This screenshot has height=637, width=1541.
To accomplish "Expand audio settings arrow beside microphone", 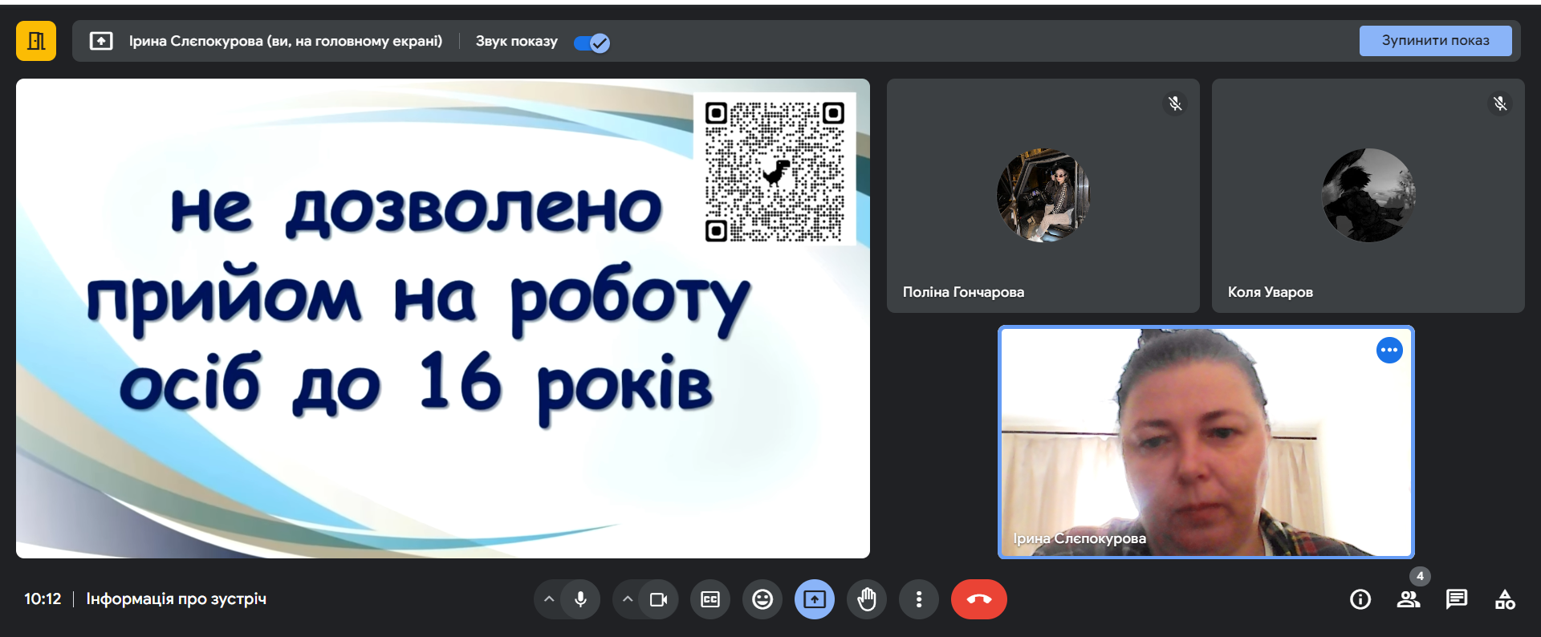I will (549, 599).
